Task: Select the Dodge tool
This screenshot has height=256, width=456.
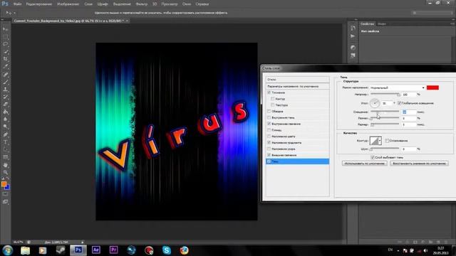Action: tap(6, 127)
